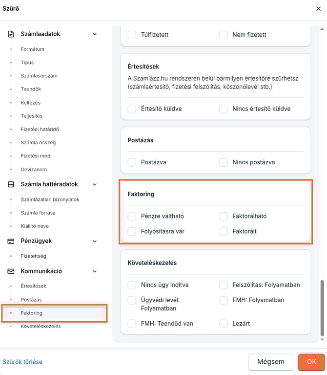The image size is (327, 375).
Task: Close the Szűrő dialog with X
Action: [319, 8]
